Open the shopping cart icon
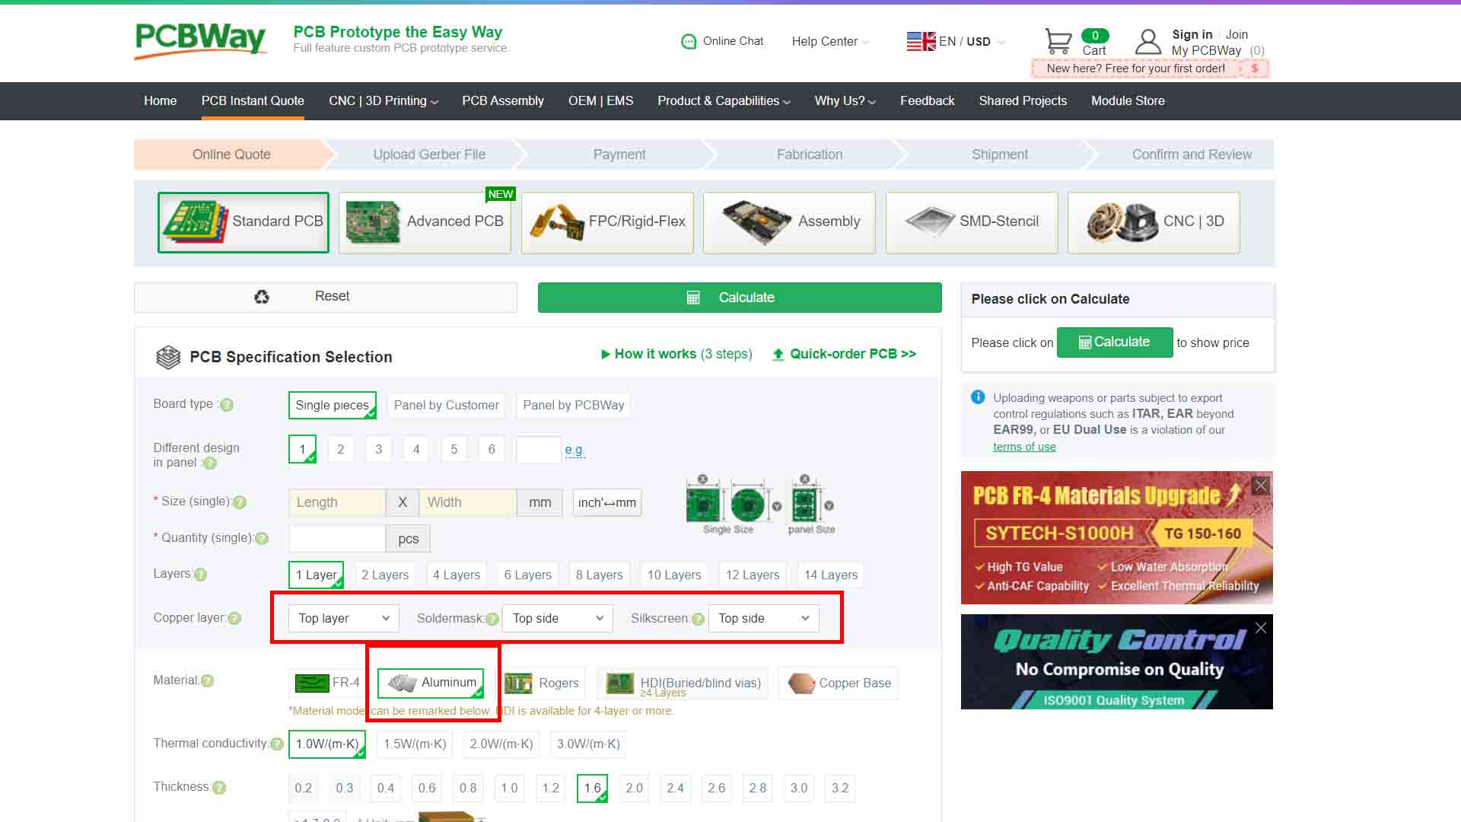Image resolution: width=1461 pixels, height=822 pixels. (x=1058, y=41)
